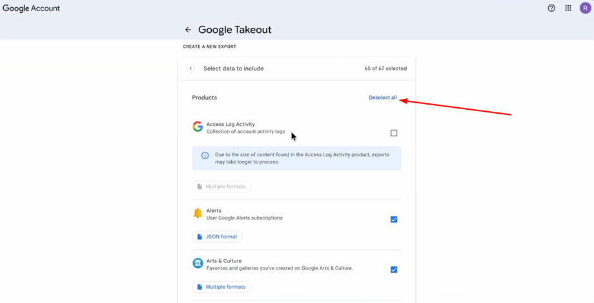Click the Arts & Culture product title

tap(224, 261)
